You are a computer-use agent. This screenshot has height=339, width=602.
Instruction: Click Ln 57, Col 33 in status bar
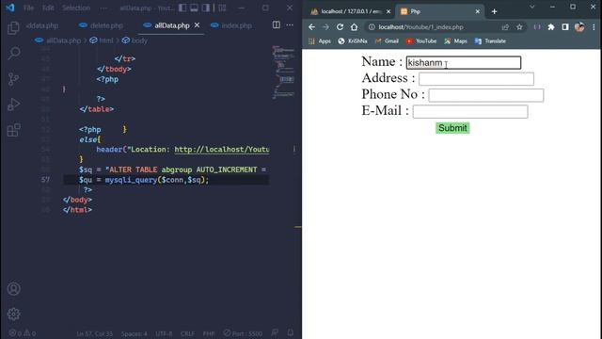click(x=94, y=333)
